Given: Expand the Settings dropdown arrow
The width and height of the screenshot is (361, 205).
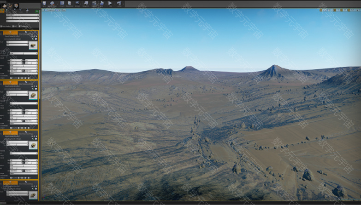Looking at the screenshot, I should (x=81, y=4).
